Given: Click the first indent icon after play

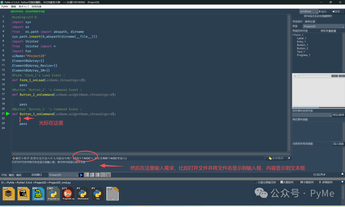Looking at the screenshot, I should point(87,175).
